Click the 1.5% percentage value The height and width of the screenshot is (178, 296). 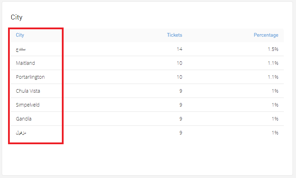[273, 49]
